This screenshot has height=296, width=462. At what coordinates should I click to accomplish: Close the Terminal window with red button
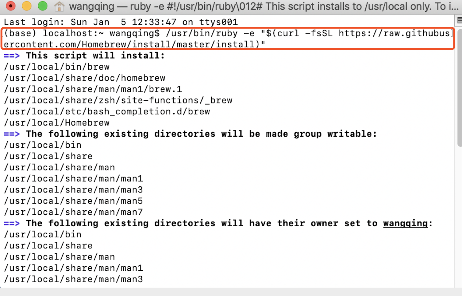coord(11,6)
